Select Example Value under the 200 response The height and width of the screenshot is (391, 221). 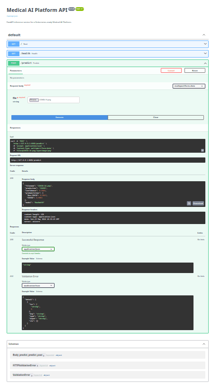point(28,259)
